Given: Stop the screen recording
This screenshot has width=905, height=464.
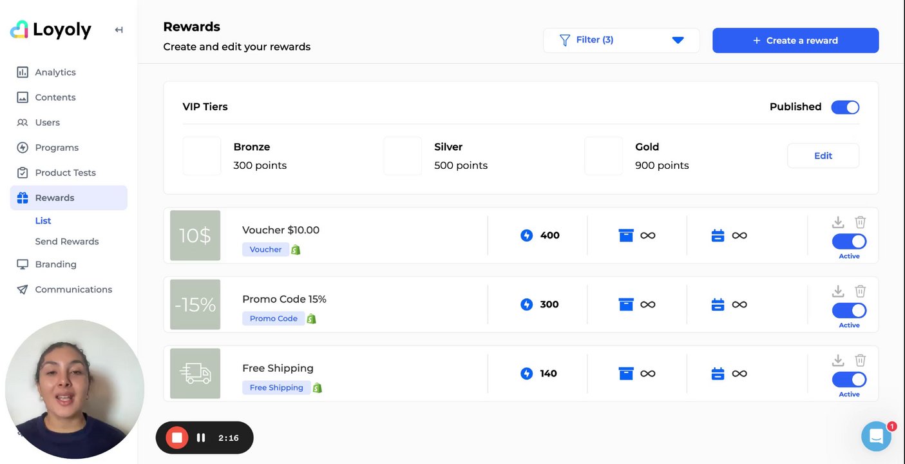Looking at the screenshot, I should coord(176,438).
